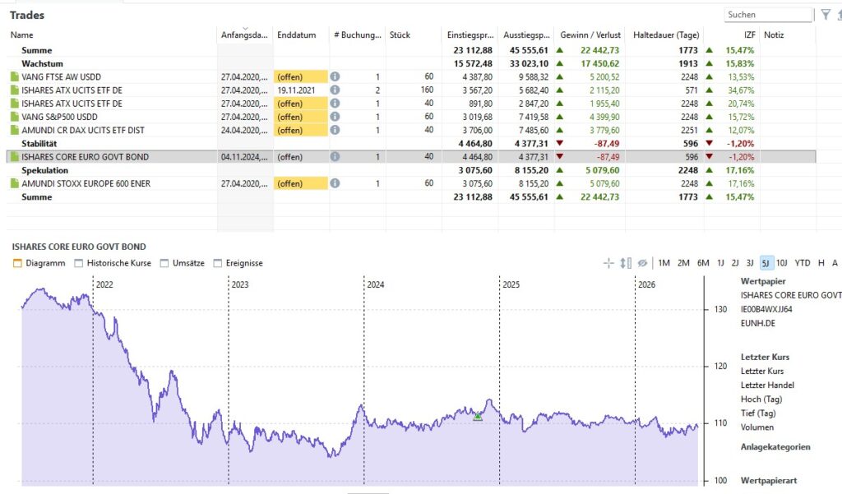Image resolution: width=842 pixels, height=494 pixels.
Task: Select AMUNDI STOXX EUROPE 600 ENER trade row
Action: (411, 183)
